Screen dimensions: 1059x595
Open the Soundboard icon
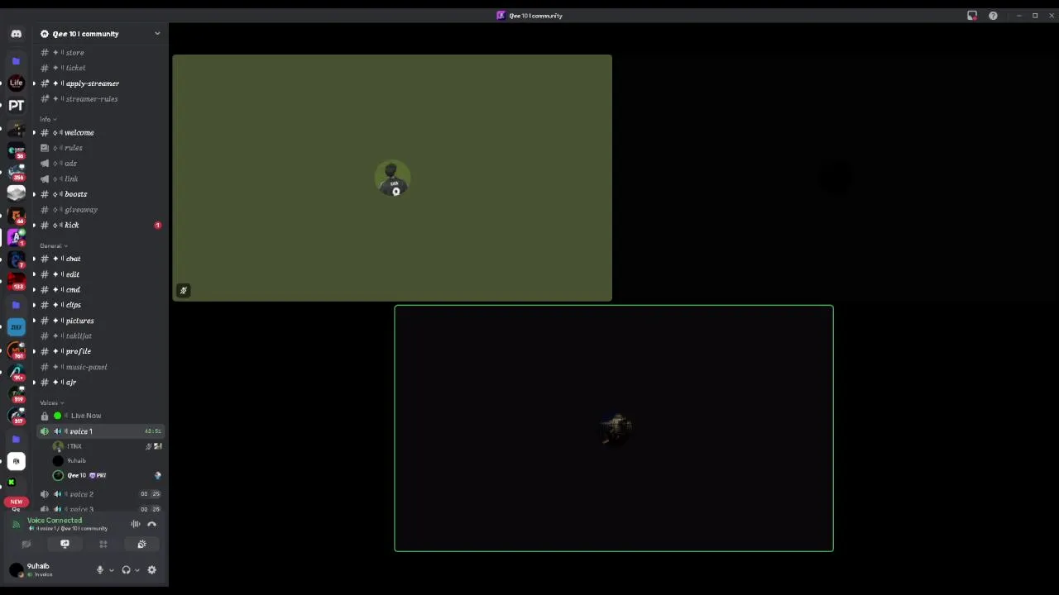[141, 544]
